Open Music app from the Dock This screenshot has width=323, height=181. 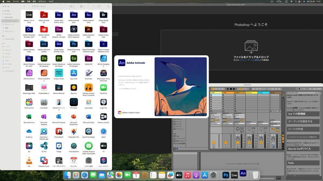click(188, 175)
